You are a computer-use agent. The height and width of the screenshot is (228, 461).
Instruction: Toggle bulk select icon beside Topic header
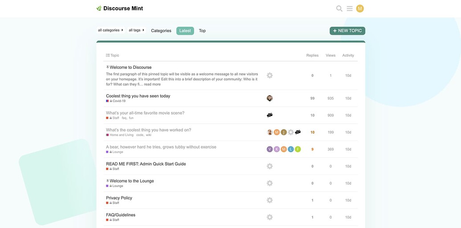click(x=108, y=55)
